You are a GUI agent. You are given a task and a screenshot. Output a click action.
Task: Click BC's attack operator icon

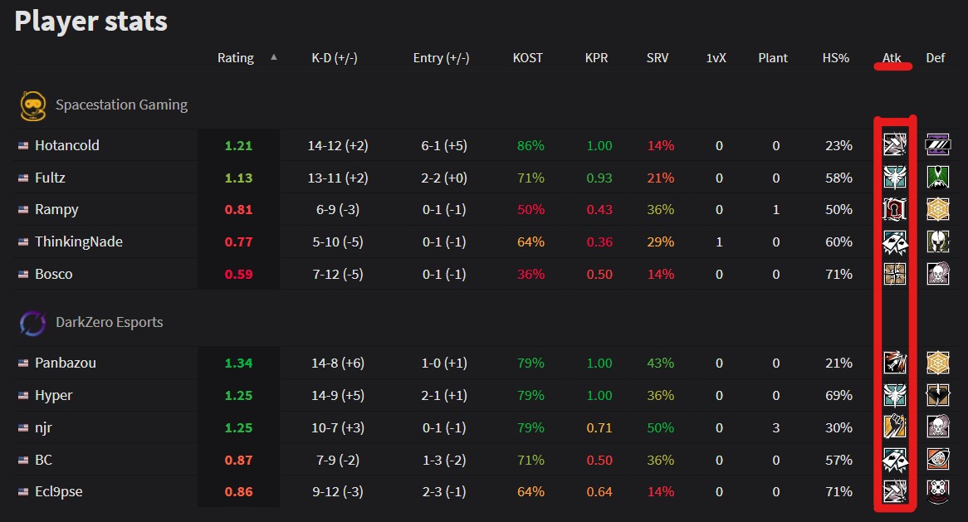tap(895, 460)
